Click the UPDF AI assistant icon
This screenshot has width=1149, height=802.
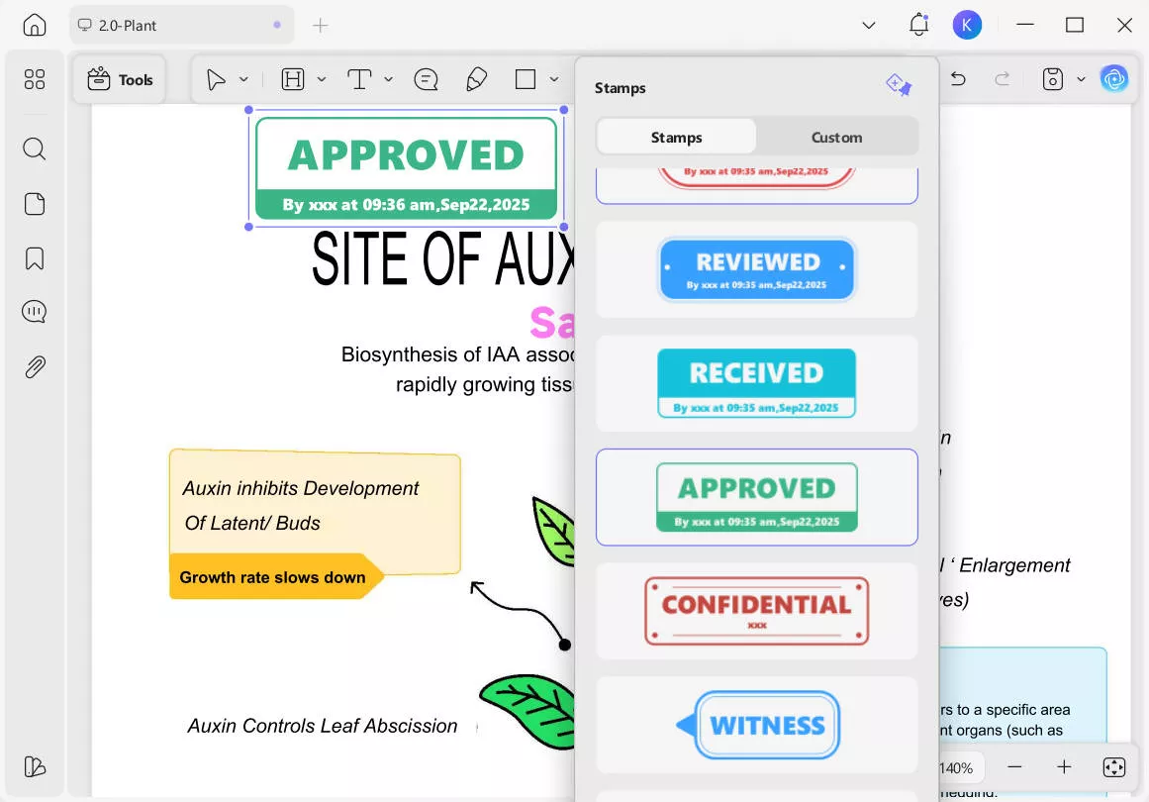click(x=1114, y=79)
